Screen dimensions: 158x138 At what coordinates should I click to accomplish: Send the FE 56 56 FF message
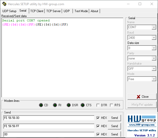click(x=114, y=126)
